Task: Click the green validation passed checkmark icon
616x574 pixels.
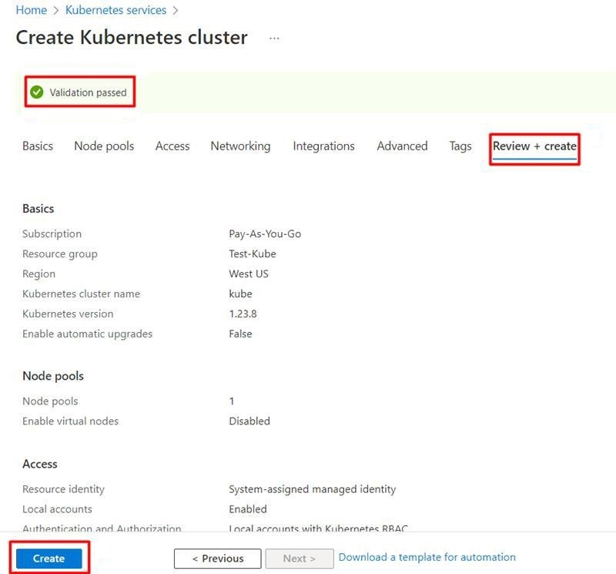Action: point(36,92)
